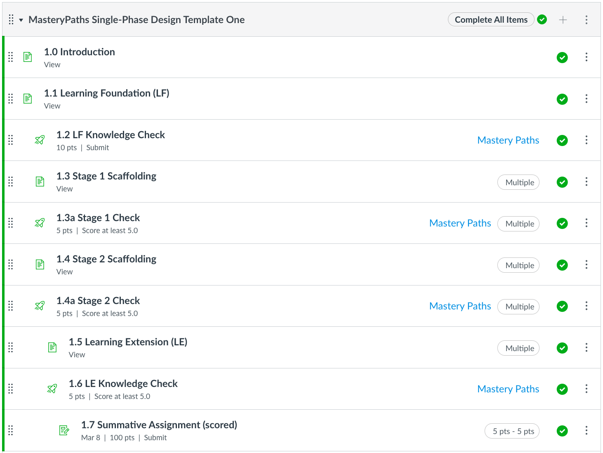Click page icon of 1.1 Learning Foundation
This screenshot has height=453, width=603.
(x=28, y=99)
